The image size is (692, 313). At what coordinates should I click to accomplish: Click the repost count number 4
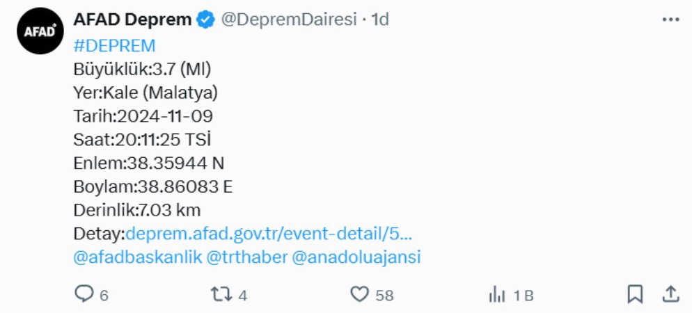point(242,296)
